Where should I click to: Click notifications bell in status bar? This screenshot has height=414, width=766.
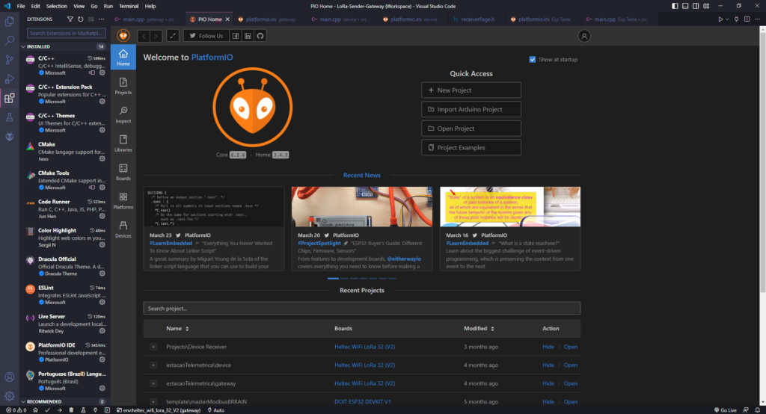click(758, 410)
